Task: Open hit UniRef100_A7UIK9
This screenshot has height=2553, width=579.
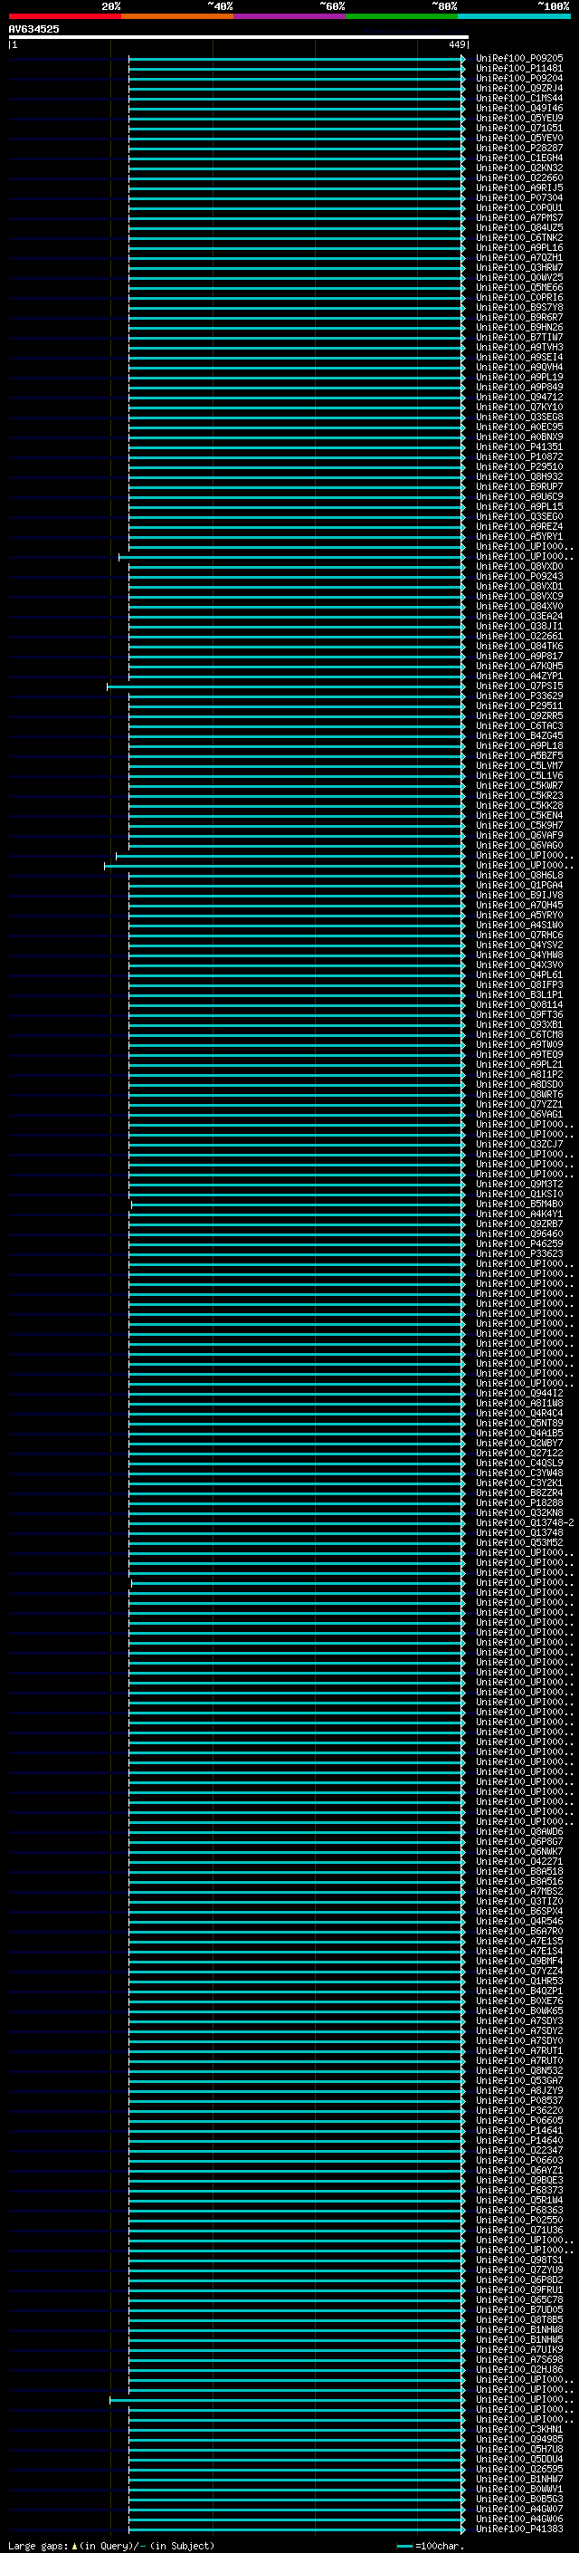Action: click(518, 2349)
